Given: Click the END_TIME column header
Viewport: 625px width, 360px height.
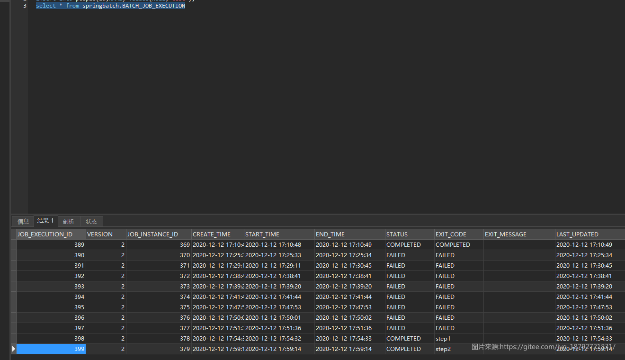Looking at the screenshot, I should pos(350,234).
